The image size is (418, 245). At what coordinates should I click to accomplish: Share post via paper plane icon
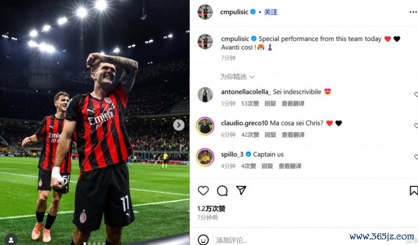[241, 190]
